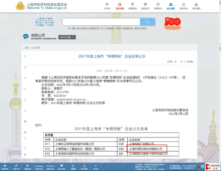
Task: Click the red 100th anniversary badge
Action: [173, 23]
